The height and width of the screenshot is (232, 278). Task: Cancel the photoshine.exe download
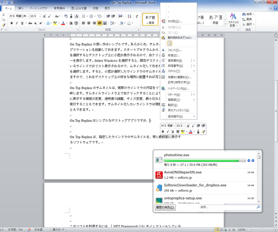click(x=253, y=160)
